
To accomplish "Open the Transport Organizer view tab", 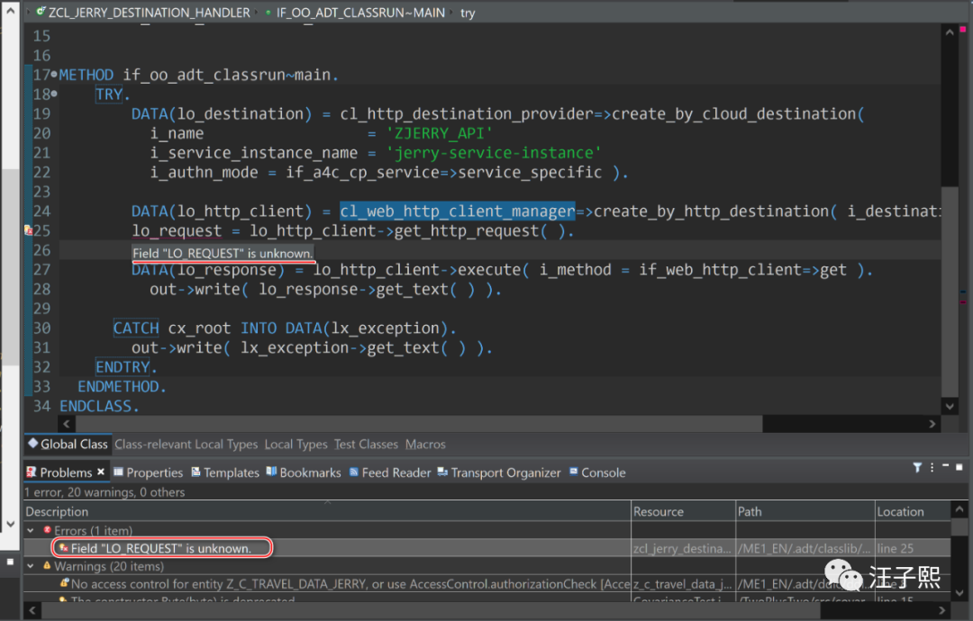I will coord(499,472).
